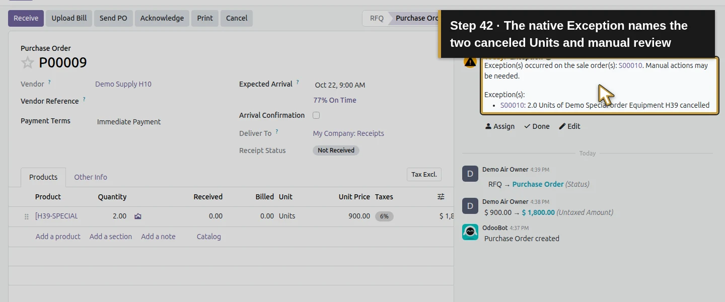The width and height of the screenshot is (725, 302).
Task: Sort by the Quantity column header
Action: coord(112,197)
